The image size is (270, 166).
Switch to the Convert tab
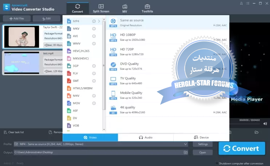point(78,8)
